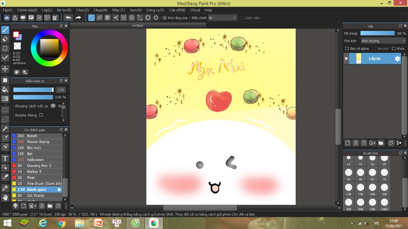
Task: Select transparent color swatch
Action: [17, 46]
